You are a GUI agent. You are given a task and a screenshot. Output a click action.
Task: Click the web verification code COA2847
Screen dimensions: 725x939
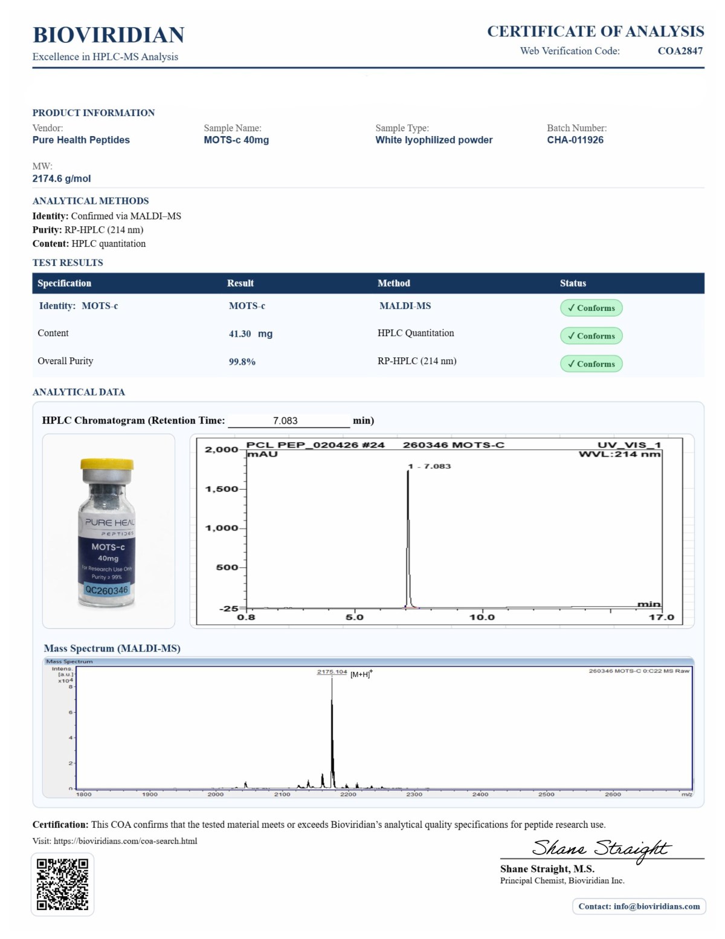[680, 51]
